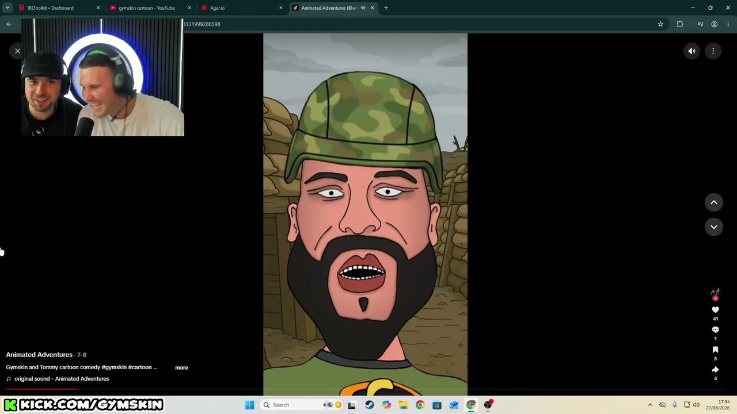737x414 pixels.
Task: Launch Steam from the taskbar
Action: tap(369, 405)
